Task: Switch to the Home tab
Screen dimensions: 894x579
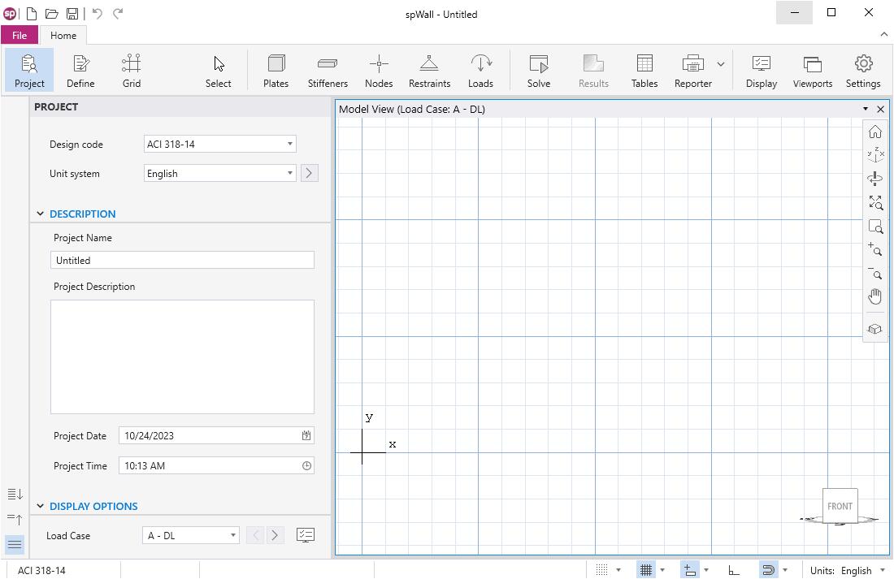Action: tap(63, 36)
